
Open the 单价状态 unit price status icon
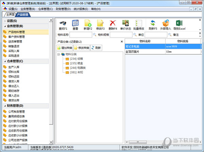coord(125,23)
